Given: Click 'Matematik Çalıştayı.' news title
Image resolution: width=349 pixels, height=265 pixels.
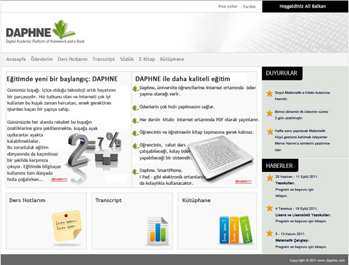Looking at the screenshot, I should coord(292,240).
